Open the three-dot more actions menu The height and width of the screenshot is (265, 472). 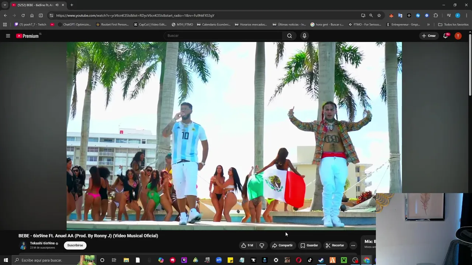point(353,245)
